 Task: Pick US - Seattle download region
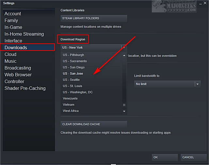92,80
